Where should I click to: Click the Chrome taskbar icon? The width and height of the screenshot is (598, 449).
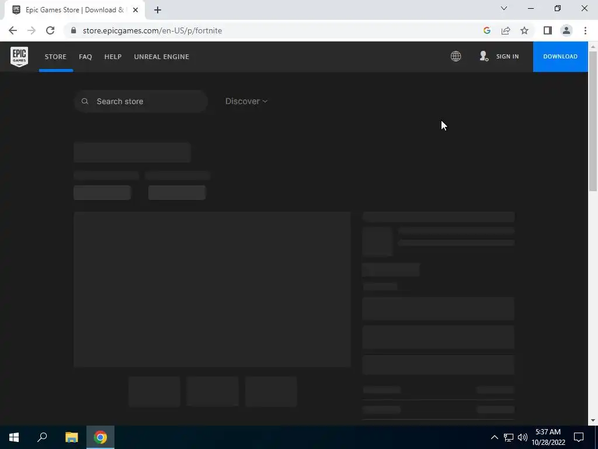(x=100, y=437)
